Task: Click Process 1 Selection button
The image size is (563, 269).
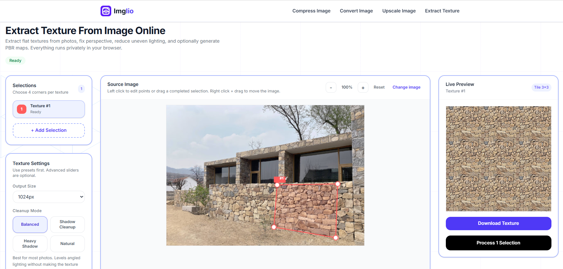Action: point(498,243)
